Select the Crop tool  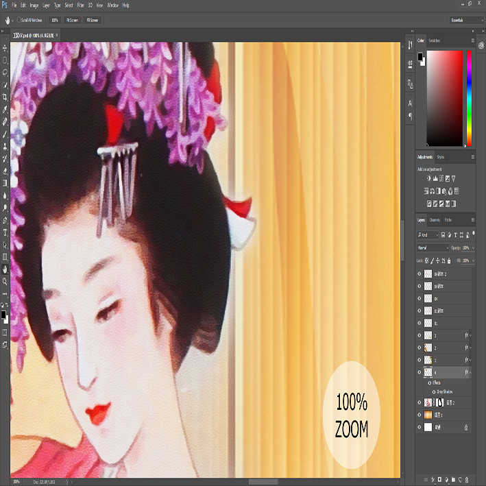[x=5, y=97]
